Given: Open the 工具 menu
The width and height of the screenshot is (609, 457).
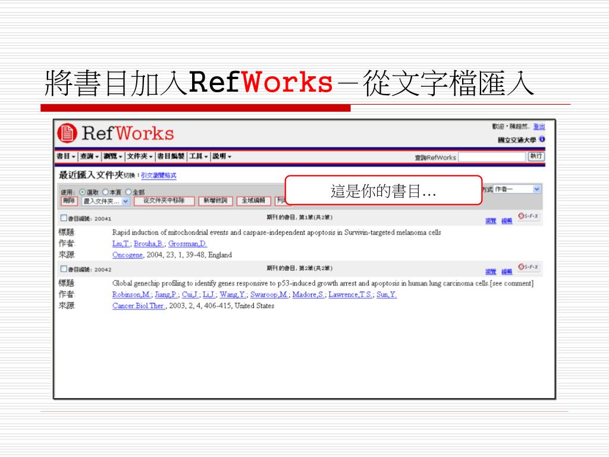Looking at the screenshot, I should [199, 156].
